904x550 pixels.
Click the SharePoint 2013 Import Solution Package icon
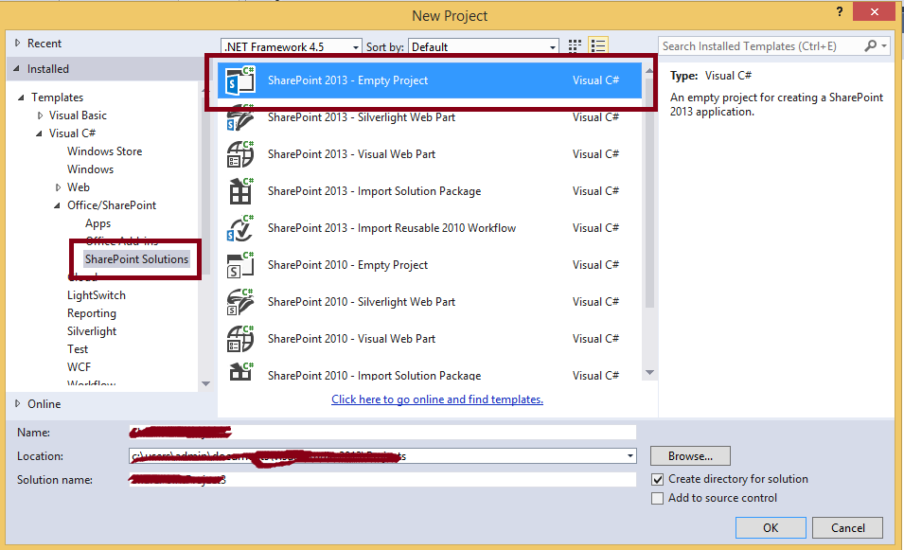click(x=239, y=191)
